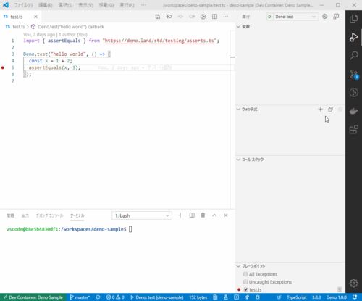Collapse the watch expressions section
Image resolution: width=362 pixels, height=301 pixels.
[246, 110]
